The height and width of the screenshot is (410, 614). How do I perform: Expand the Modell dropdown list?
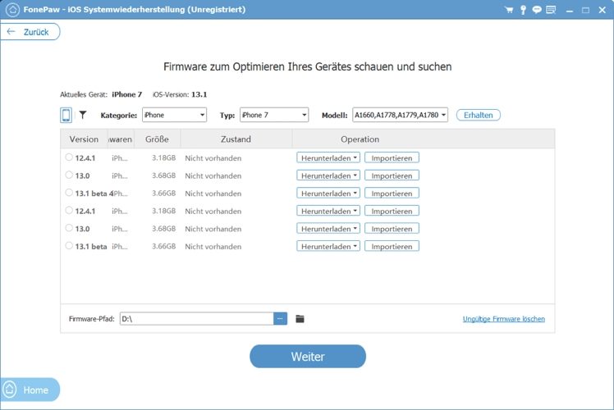pyautogui.click(x=400, y=116)
